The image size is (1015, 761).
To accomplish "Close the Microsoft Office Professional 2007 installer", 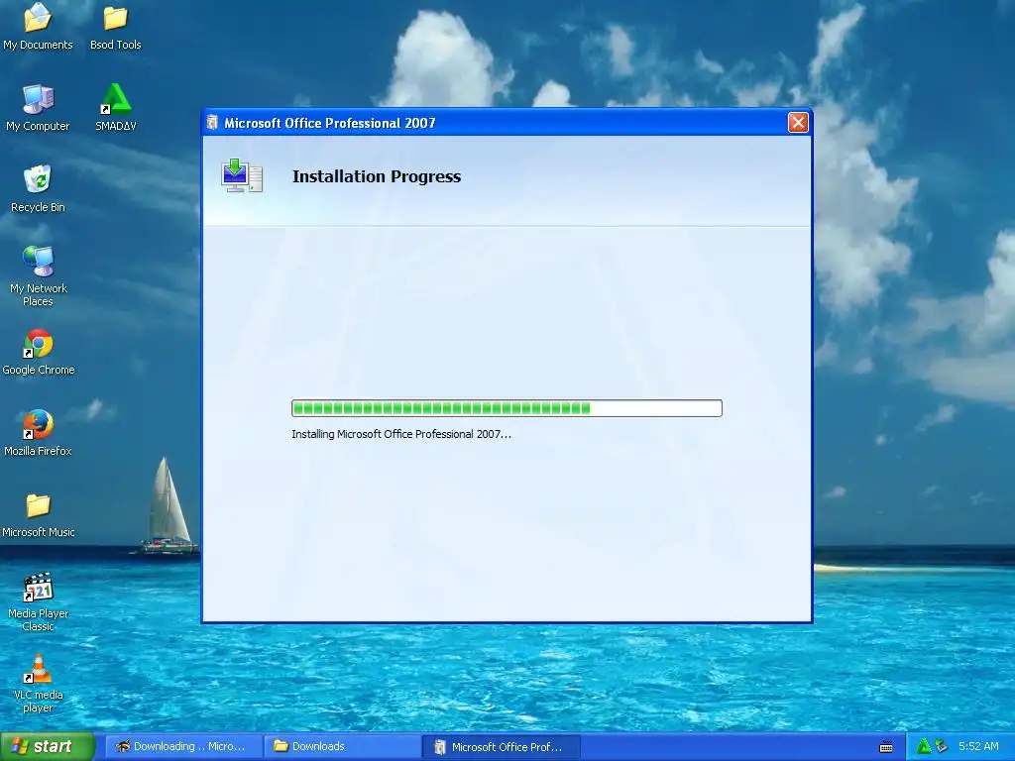I will coord(798,122).
